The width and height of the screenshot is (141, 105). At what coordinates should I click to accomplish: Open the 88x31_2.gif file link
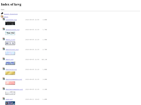pos(10,40)
